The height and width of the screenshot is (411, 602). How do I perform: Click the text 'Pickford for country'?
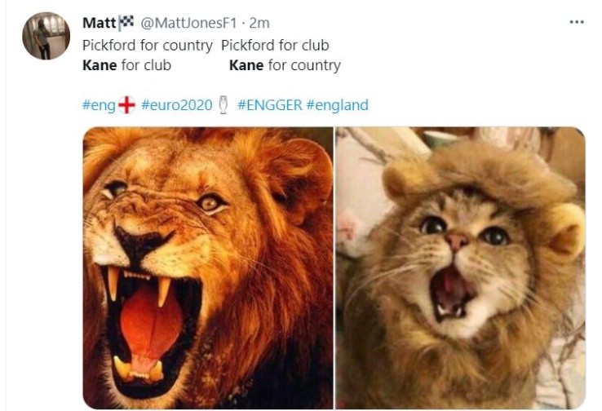point(148,46)
